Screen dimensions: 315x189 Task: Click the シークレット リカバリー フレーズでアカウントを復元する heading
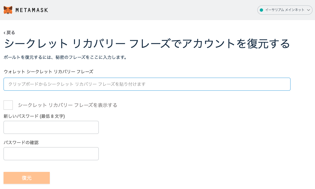pyautogui.click(x=147, y=44)
